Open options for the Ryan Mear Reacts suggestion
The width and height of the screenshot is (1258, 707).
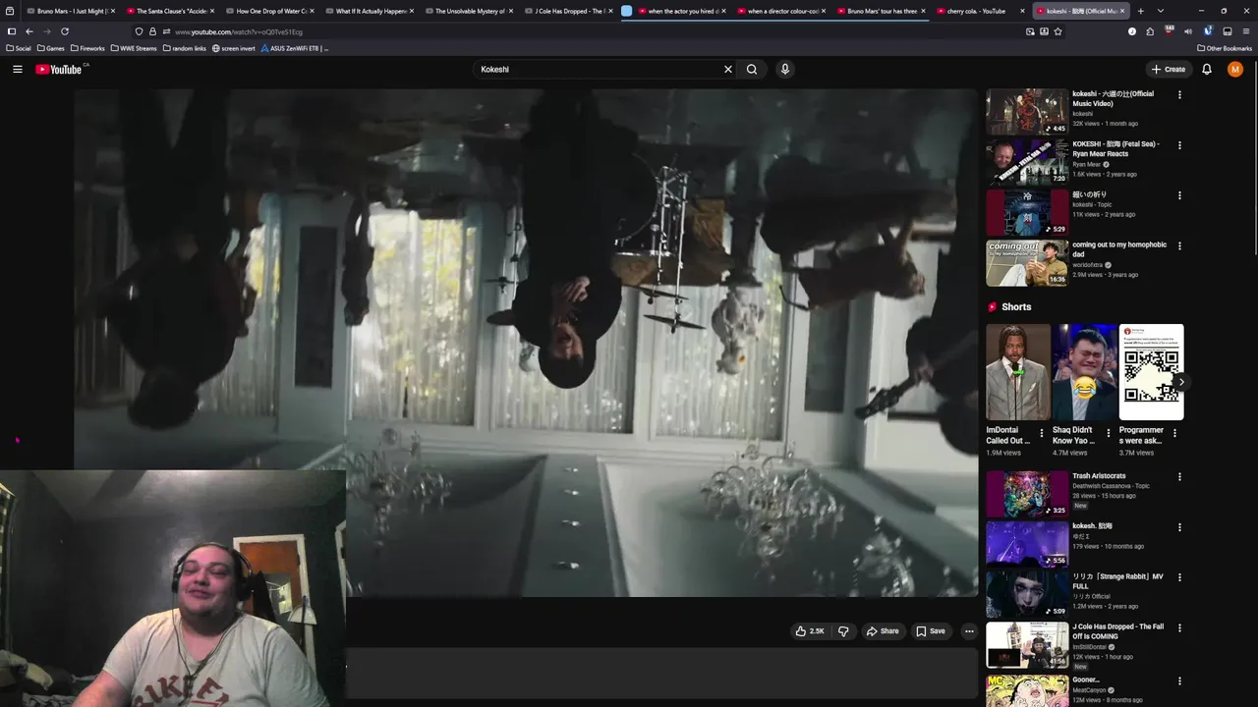pos(1179,145)
